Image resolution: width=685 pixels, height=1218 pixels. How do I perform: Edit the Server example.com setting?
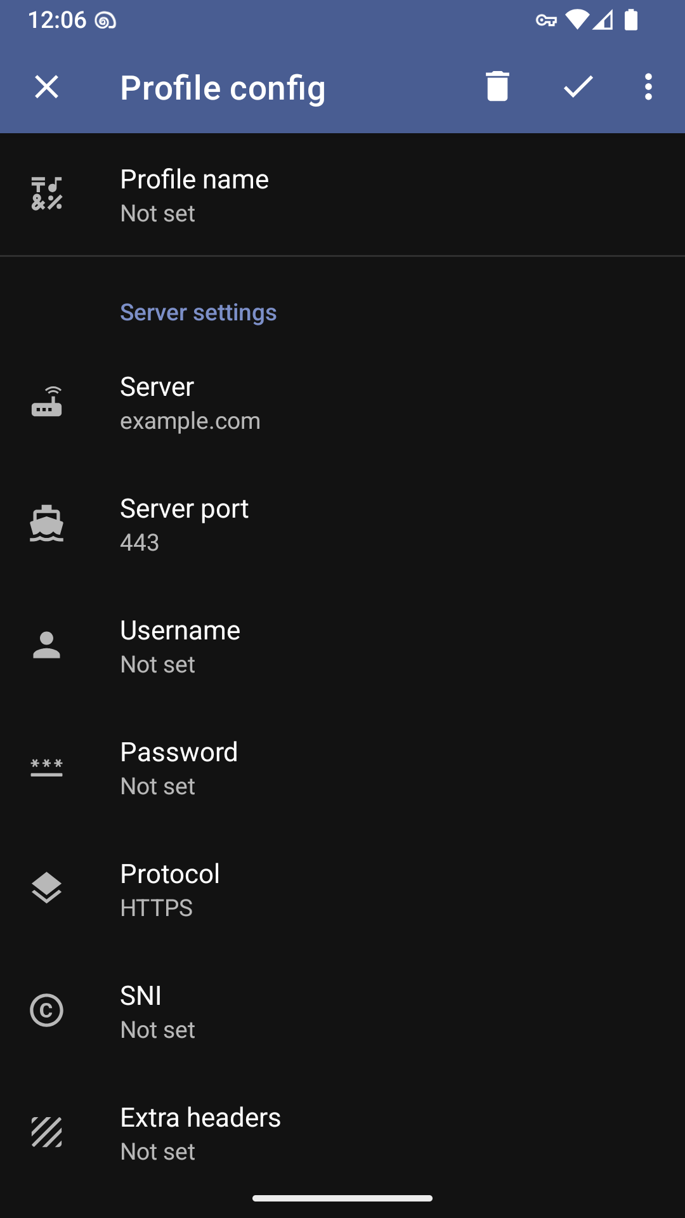pyautogui.click(x=342, y=402)
